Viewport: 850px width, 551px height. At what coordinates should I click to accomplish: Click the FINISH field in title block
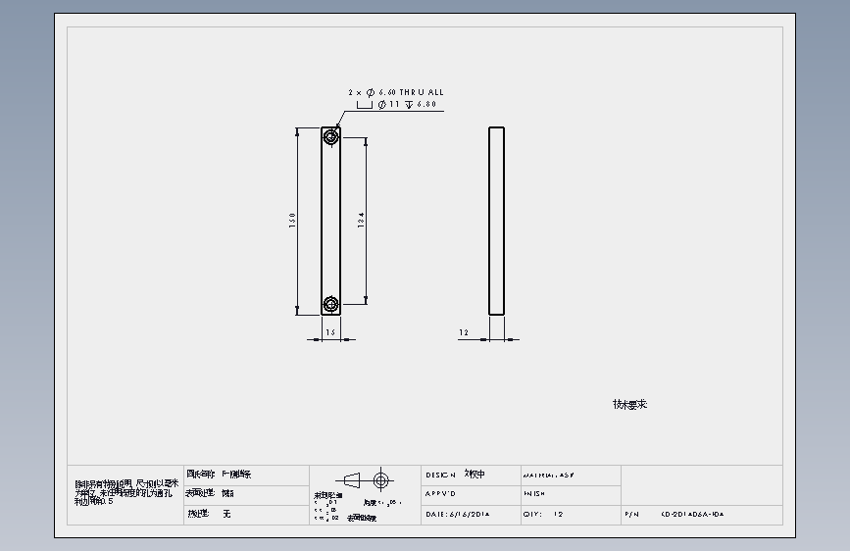[x=571, y=495]
